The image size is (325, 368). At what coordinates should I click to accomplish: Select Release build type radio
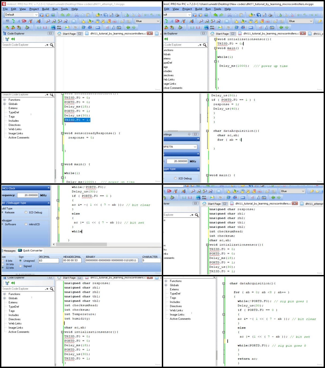[3, 212]
